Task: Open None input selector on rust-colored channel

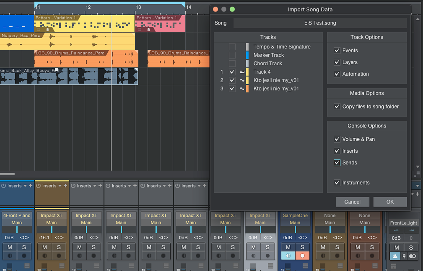Action: (x=365, y=215)
